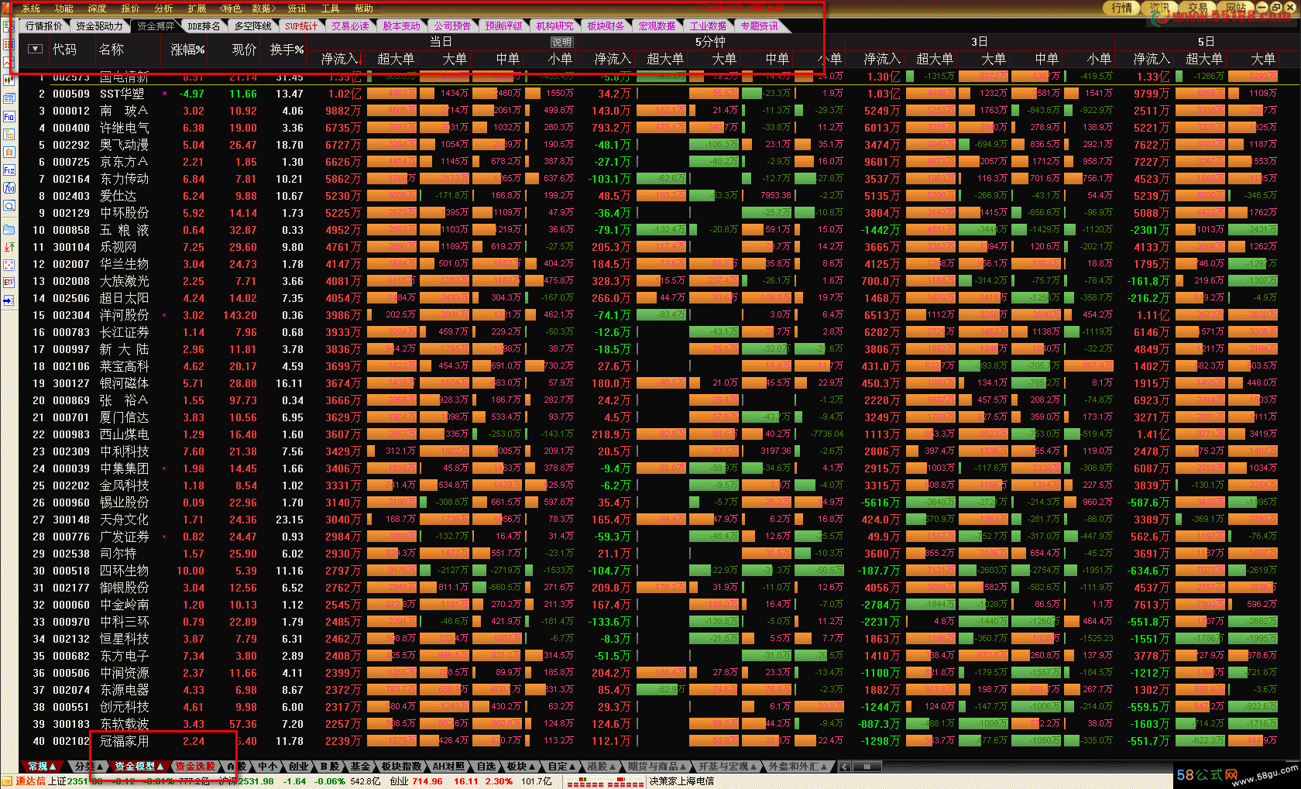Open the 交易必读 tab
Screen dimensions: 1301x789
(350, 26)
